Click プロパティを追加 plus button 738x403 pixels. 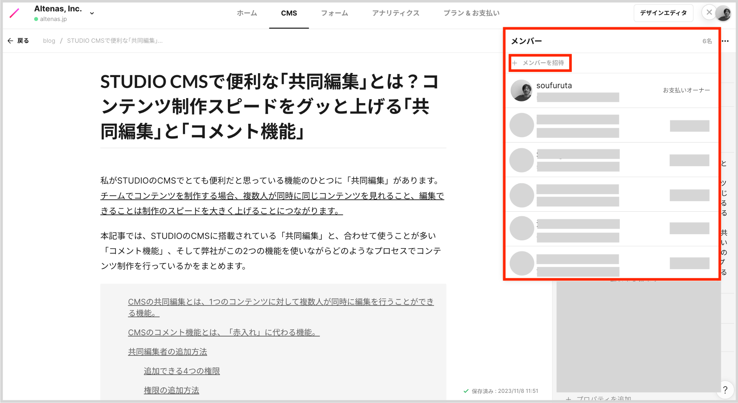click(x=598, y=399)
